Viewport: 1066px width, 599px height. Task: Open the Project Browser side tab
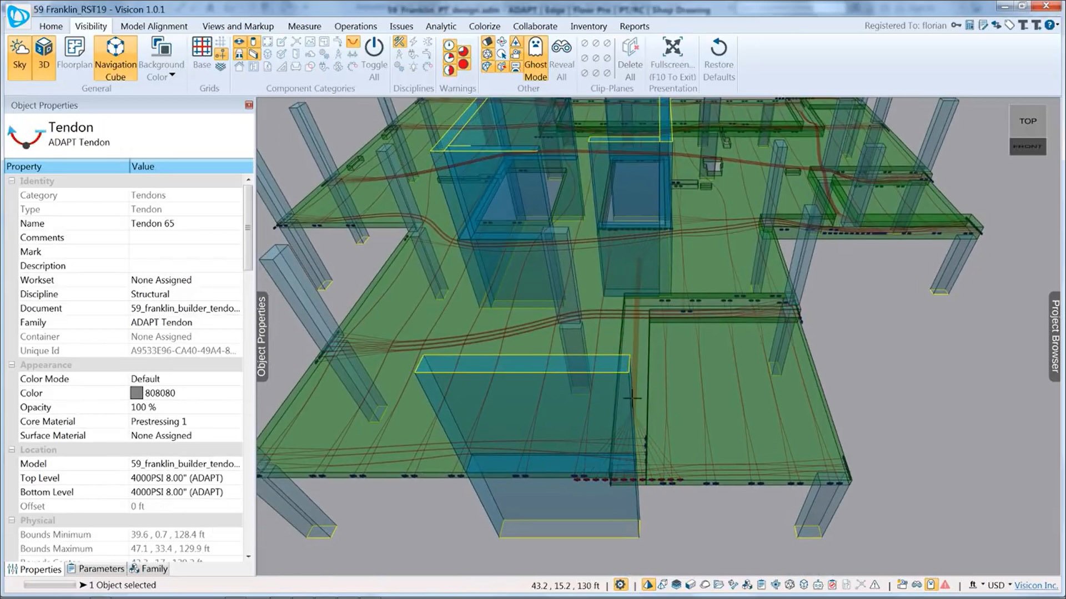pos(1055,337)
